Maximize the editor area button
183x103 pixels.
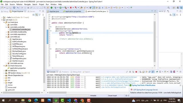pos(155,11)
